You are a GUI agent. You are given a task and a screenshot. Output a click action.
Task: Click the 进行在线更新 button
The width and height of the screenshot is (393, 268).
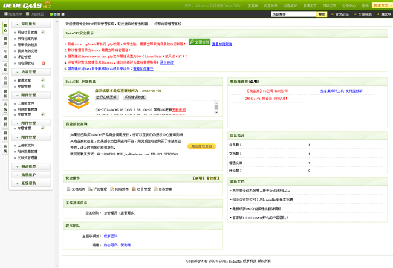(106, 97)
